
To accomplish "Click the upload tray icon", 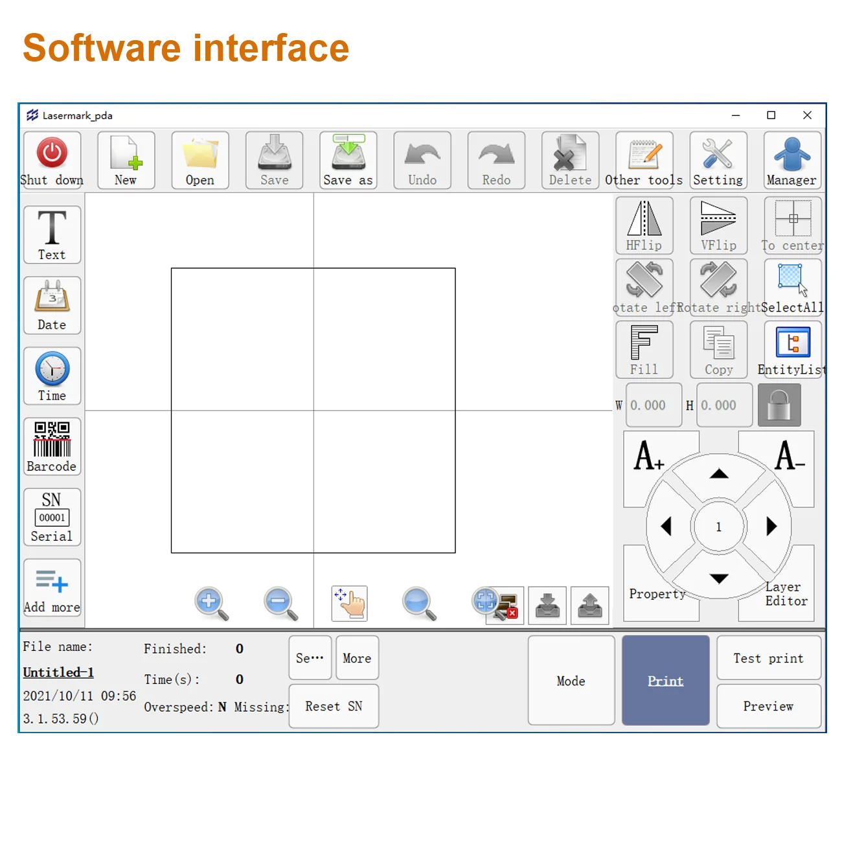I will click(x=590, y=606).
